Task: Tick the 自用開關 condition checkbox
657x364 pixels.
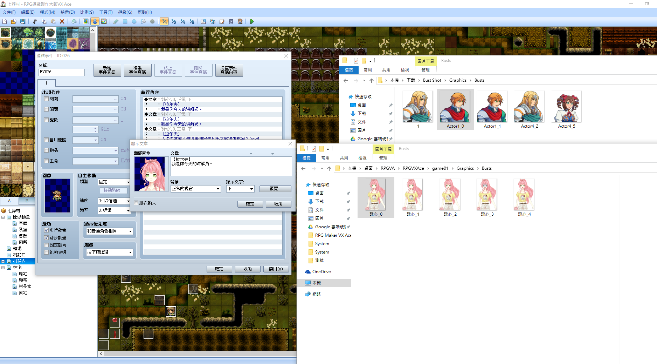Action: [x=46, y=140]
